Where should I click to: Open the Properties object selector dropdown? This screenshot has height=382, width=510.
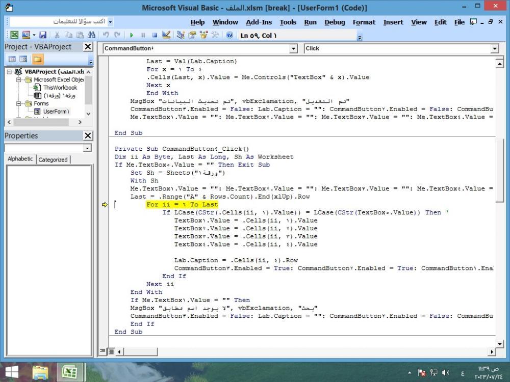[x=87, y=148]
